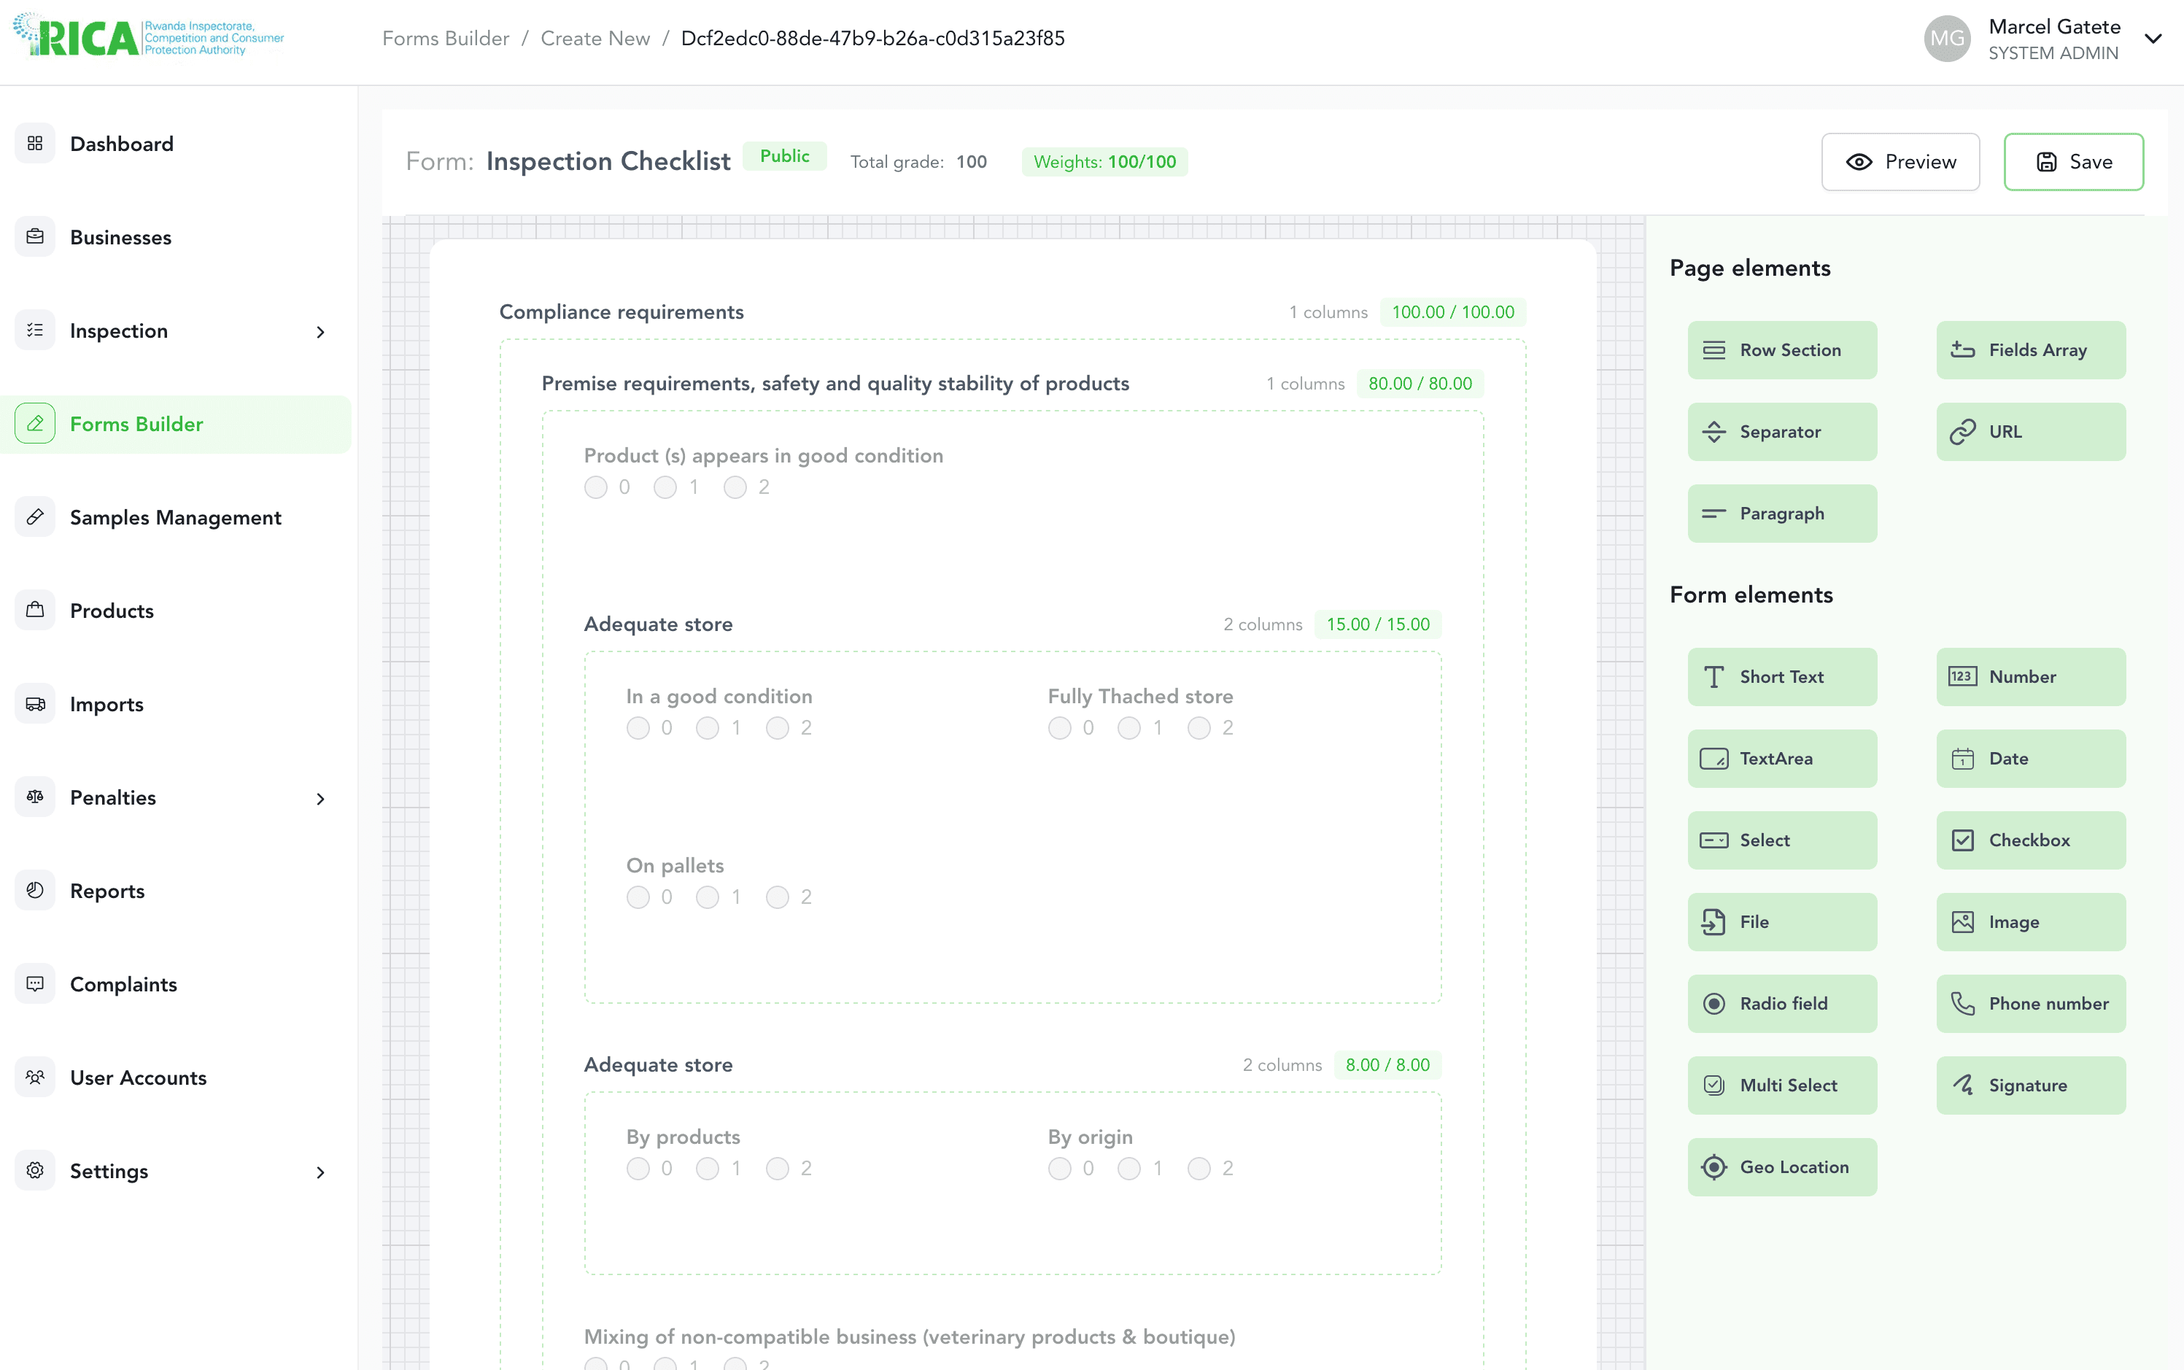Save the current form
2184x1370 pixels.
pos(2072,161)
